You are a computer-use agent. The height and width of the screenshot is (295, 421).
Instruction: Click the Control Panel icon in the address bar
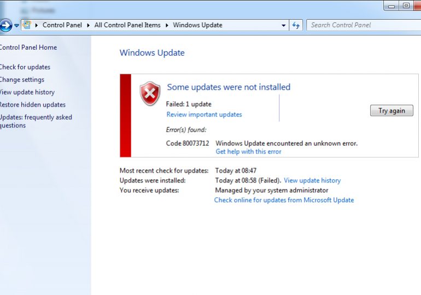click(27, 25)
